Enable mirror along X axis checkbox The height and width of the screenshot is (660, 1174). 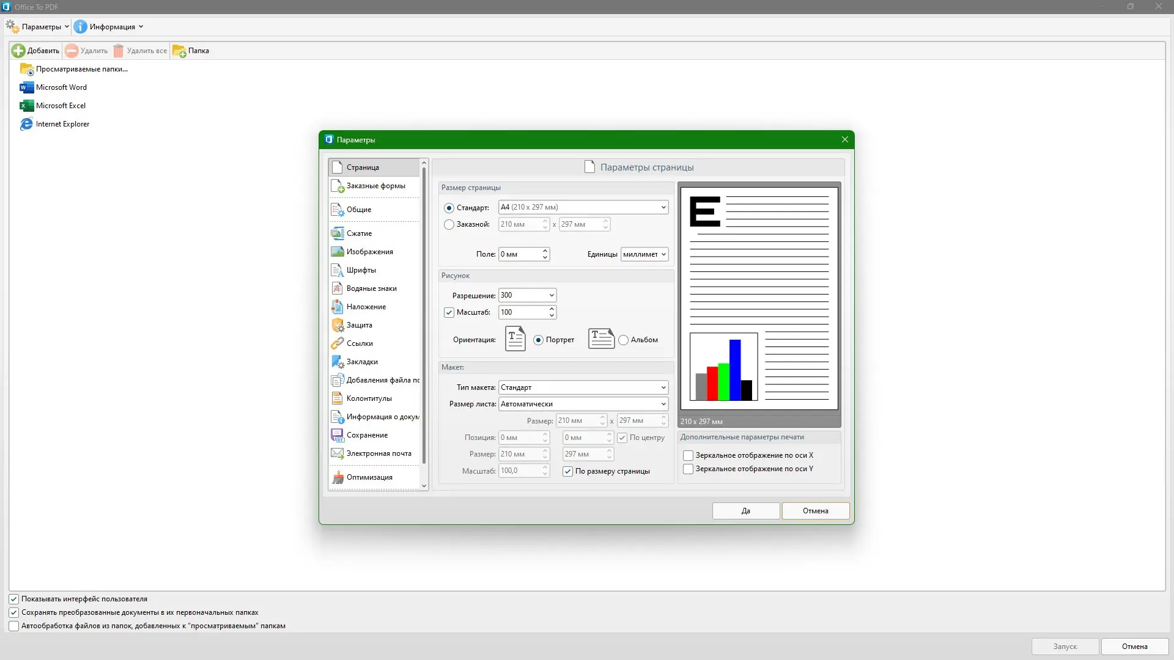tap(688, 455)
